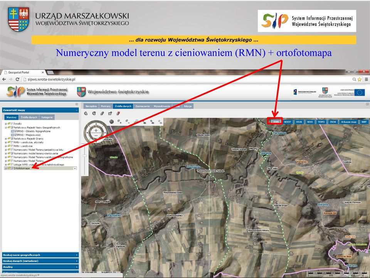The height and width of the screenshot is (278, 370).
Task: Go back with the browser back arrow
Action: pos(4,80)
